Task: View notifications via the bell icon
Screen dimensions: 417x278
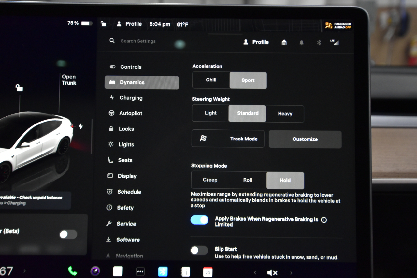Action: [301, 42]
